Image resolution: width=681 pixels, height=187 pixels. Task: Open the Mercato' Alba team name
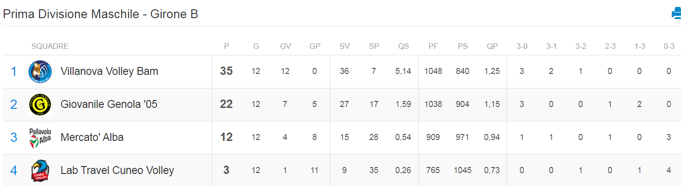(92, 137)
